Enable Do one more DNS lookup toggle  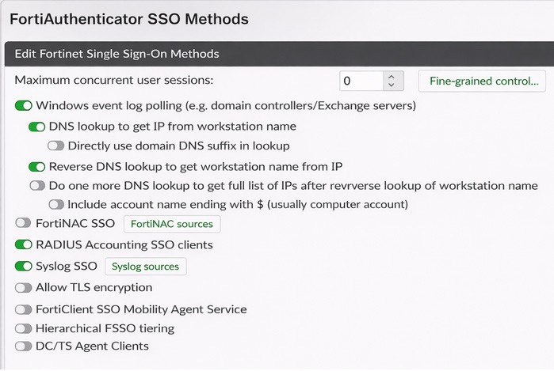(37, 185)
